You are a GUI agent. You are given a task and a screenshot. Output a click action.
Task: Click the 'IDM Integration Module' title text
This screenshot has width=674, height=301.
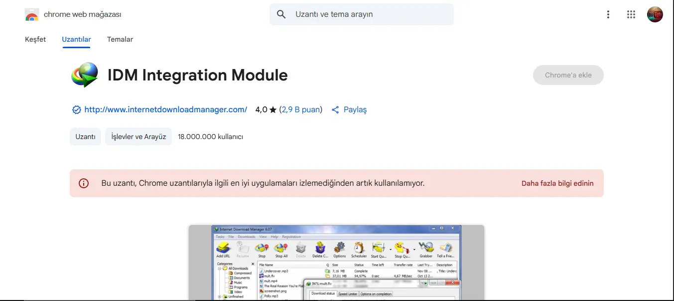pos(198,75)
